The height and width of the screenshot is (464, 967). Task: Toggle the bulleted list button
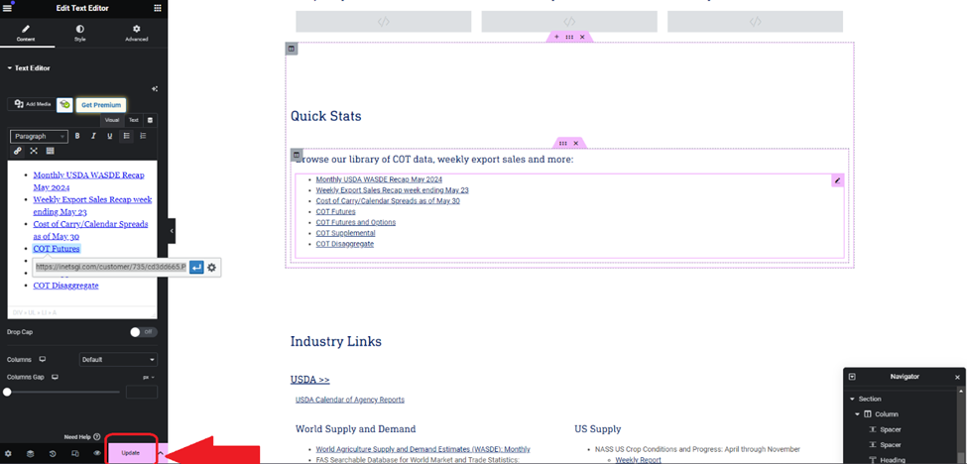[126, 136]
